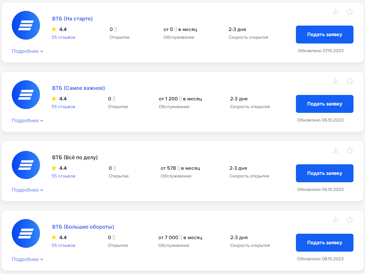Click the compare chart icon for ВТБ (Большие обороты)
Viewport: 365px width, 274px height.
pyautogui.click(x=336, y=220)
